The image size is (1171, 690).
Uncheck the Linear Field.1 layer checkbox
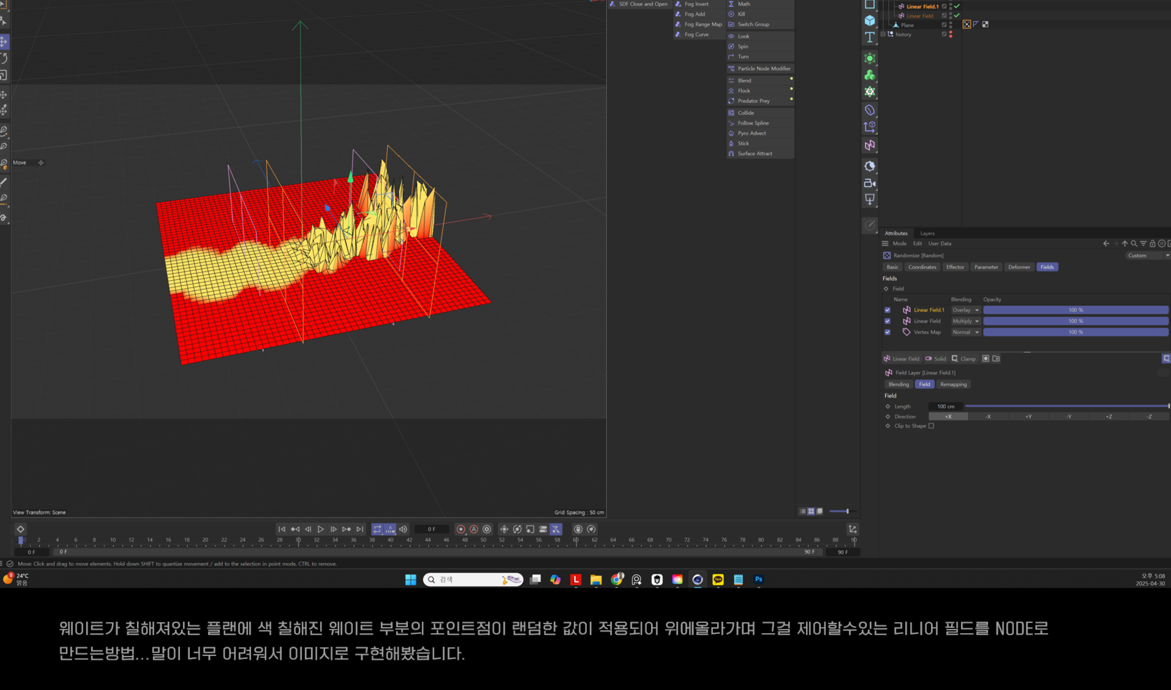888,310
